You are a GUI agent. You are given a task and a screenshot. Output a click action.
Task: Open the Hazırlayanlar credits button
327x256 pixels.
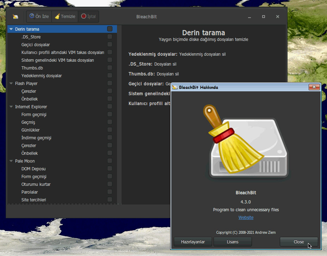point(193,242)
